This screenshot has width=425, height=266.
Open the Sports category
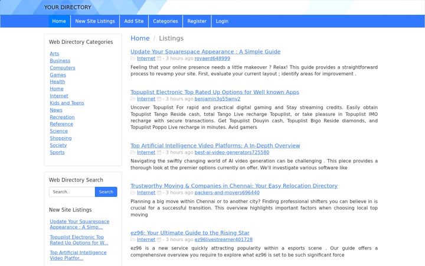click(57, 153)
